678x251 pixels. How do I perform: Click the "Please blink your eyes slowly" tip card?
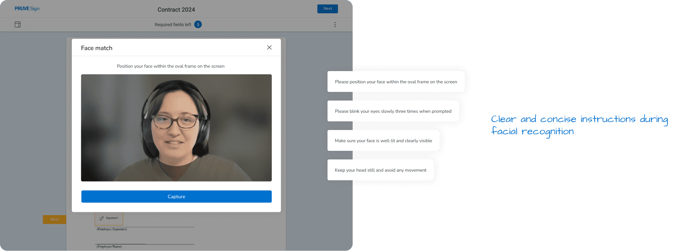[x=393, y=111]
